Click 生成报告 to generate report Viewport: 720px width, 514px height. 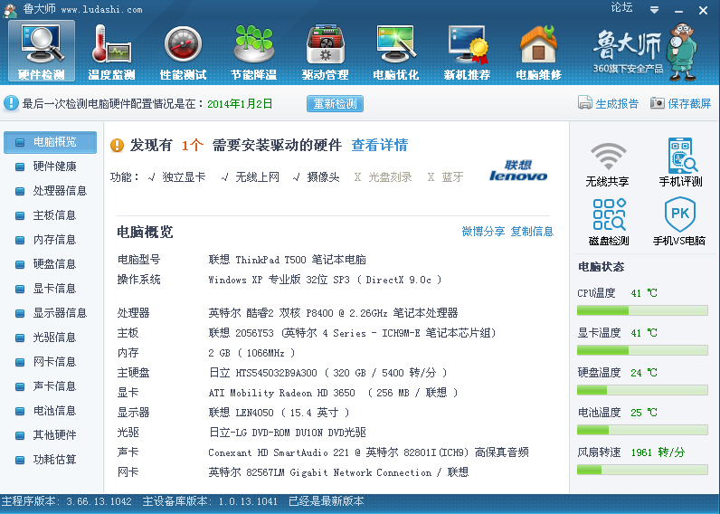pos(608,104)
